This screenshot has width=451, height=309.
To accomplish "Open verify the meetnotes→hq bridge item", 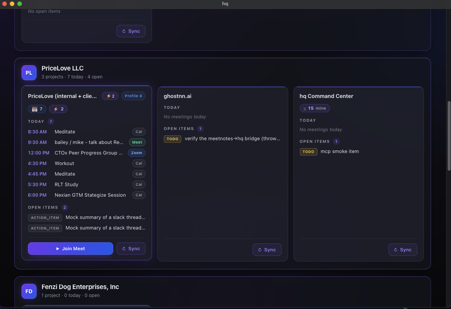I will 232,139.
